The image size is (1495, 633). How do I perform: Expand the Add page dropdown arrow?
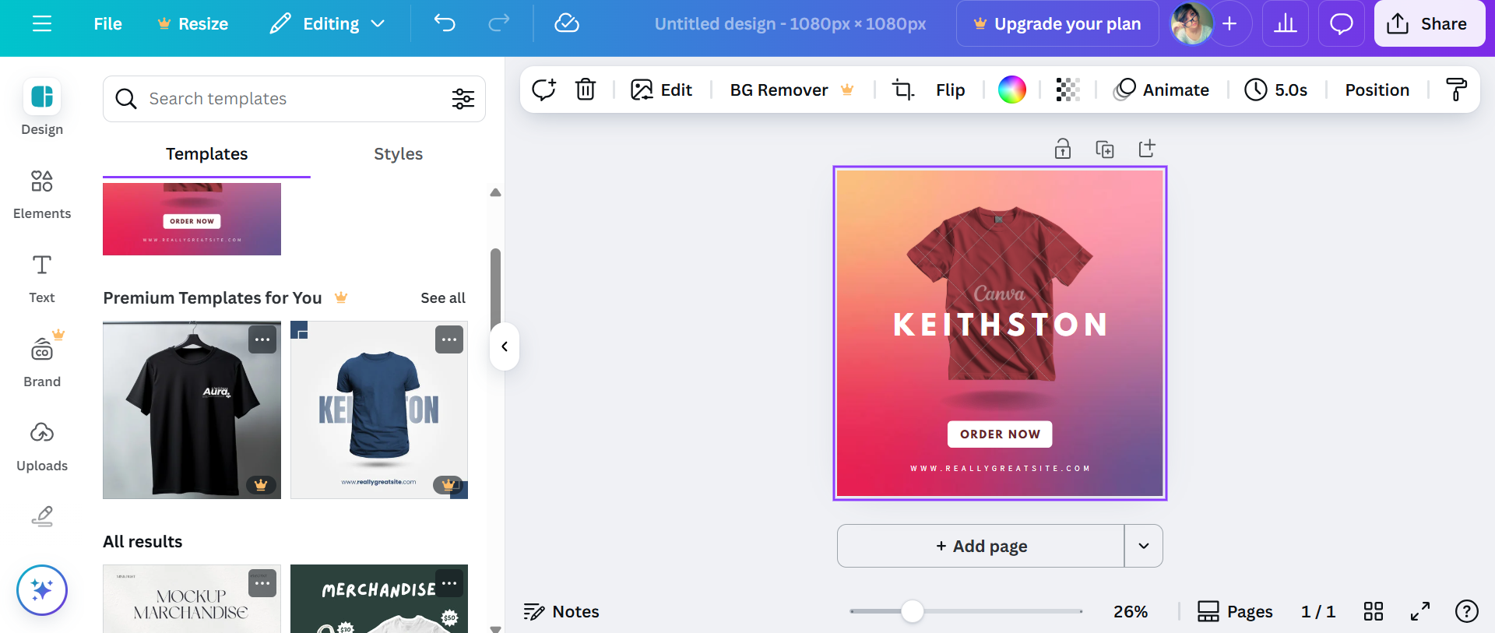(x=1144, y=546)
